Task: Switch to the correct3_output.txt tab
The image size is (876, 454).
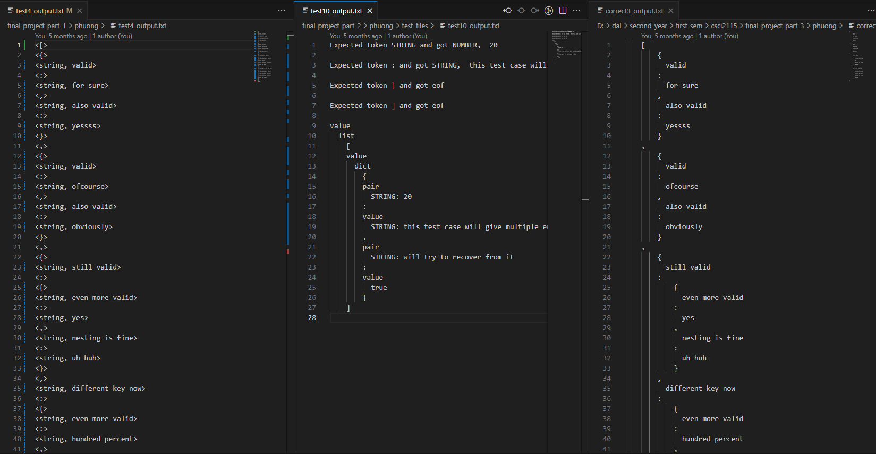Action: (x=634, y=11)
